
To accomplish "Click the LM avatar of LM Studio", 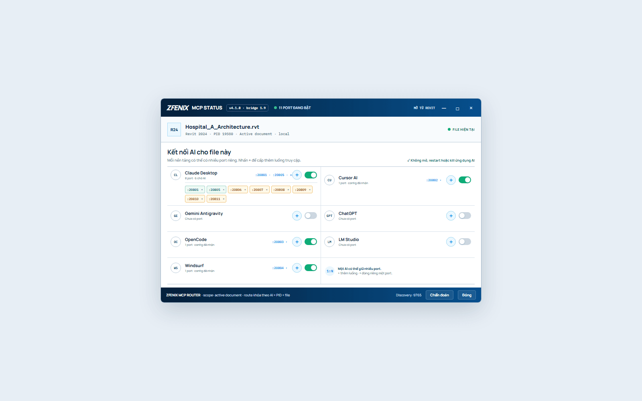I will click(x=329, y=242).
